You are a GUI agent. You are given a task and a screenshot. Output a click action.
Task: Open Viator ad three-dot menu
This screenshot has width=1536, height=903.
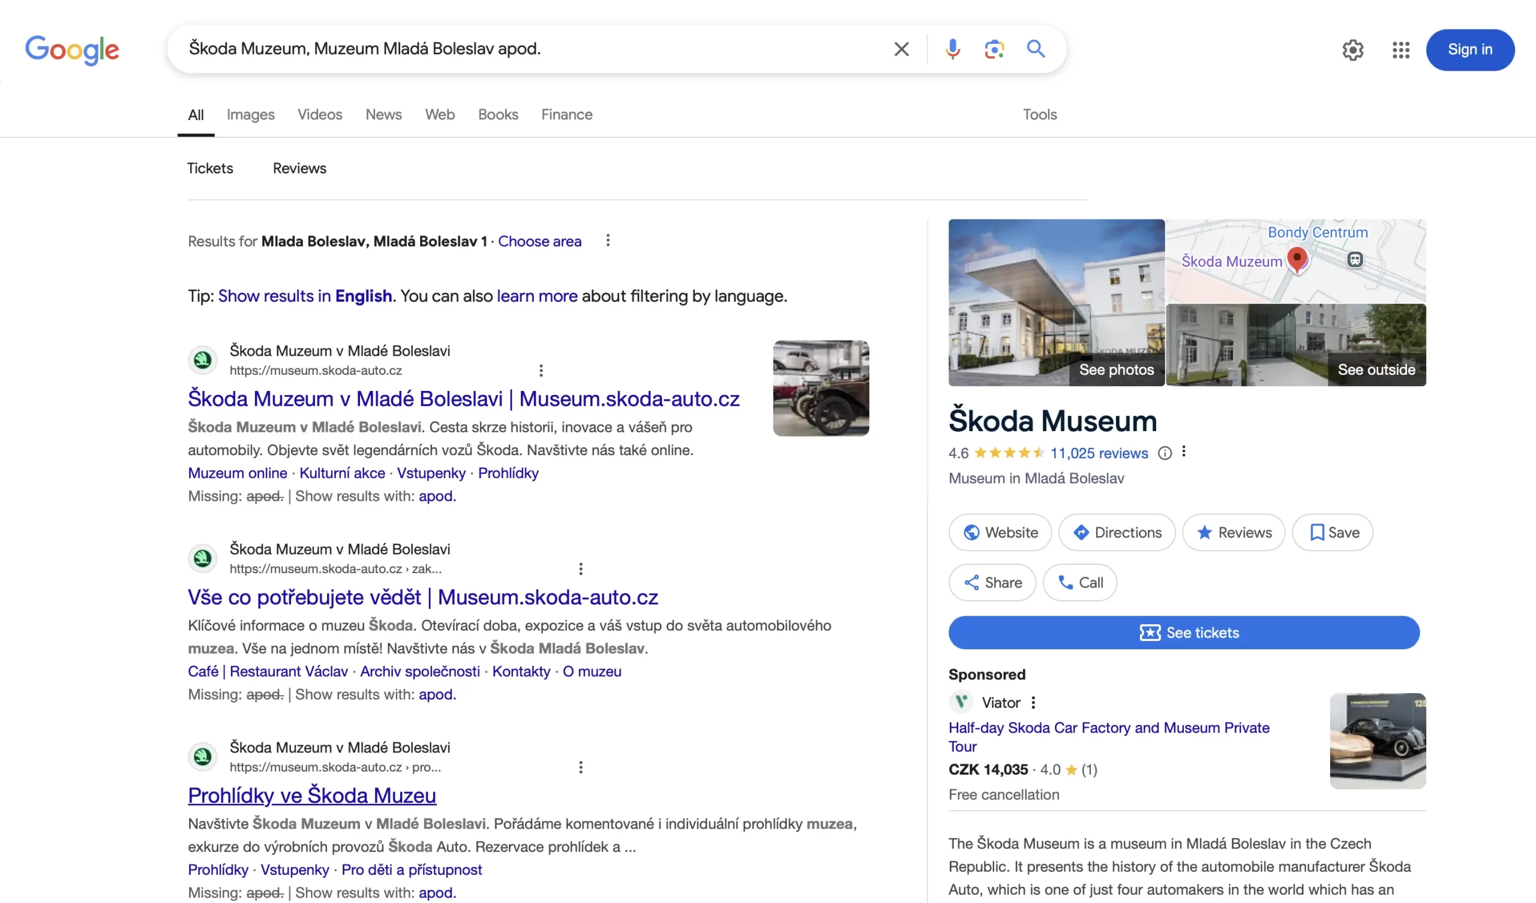1033,703
